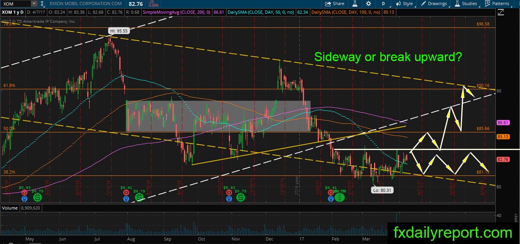Image resolution: width=520 pixels, height=244 pixels.
Task: Click the magenta 86.61 price axis bubble
Action: tap(503, 123)
